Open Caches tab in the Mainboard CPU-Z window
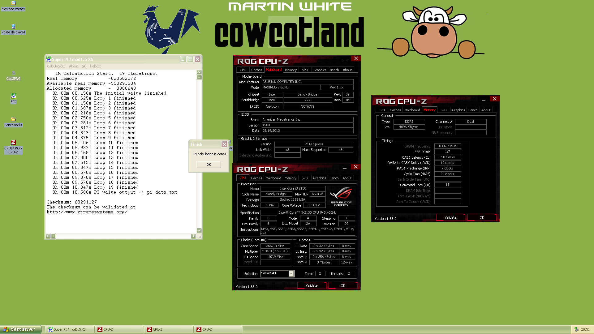Viewport: 594px width, 334px height. [x=256, y=70]
